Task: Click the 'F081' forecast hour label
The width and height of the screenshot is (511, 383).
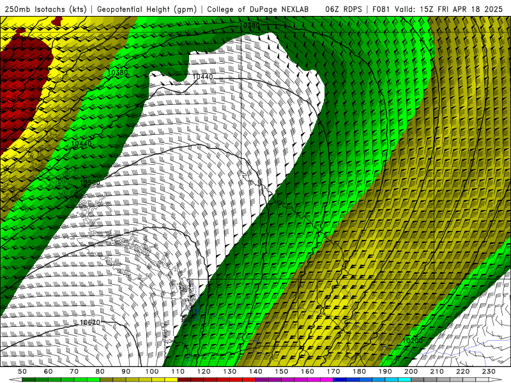Action: (381, 9)
